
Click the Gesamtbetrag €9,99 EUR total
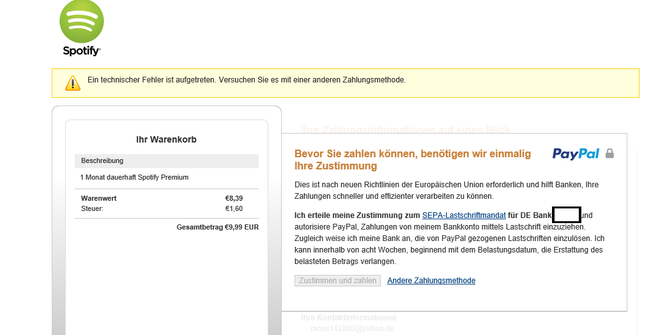point(218,228)
